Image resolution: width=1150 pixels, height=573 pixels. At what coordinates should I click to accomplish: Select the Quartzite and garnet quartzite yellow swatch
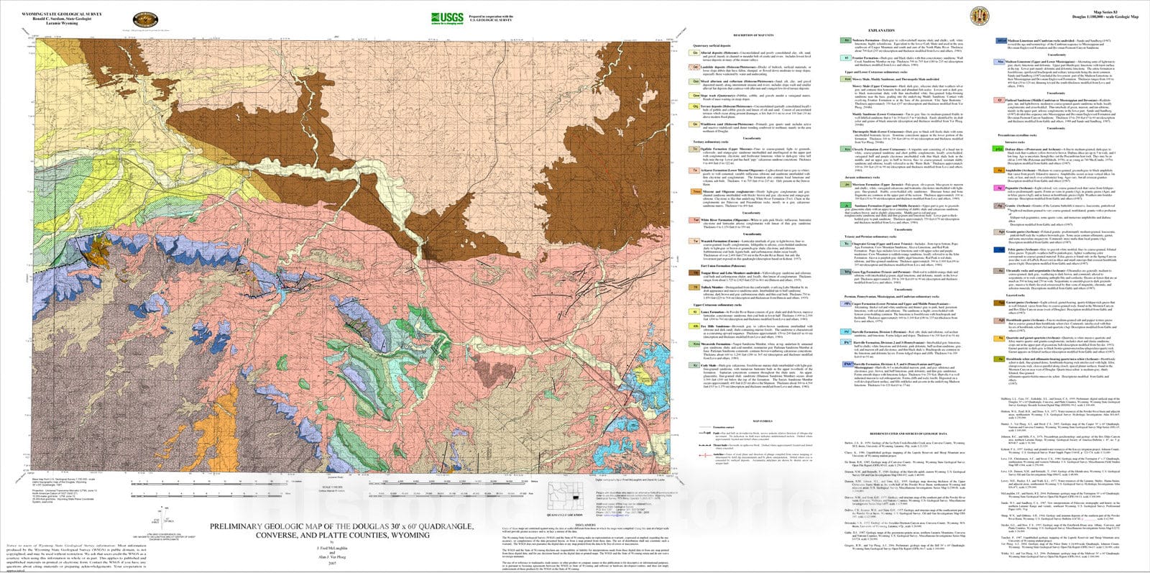coord(1000,337)
